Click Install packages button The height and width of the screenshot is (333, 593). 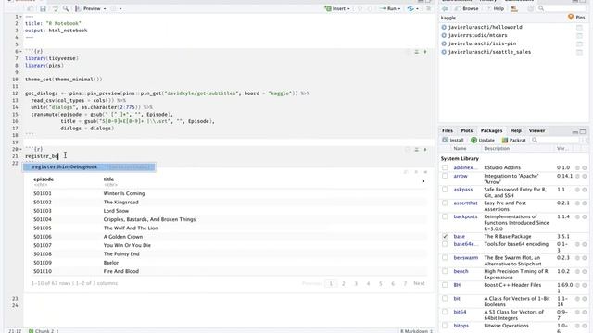click(x=453, y=140)
